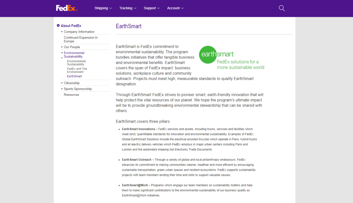Viewport: 353px width, 203px height.
Task: Open Resources sidebar link
Action: click(71, 95)
